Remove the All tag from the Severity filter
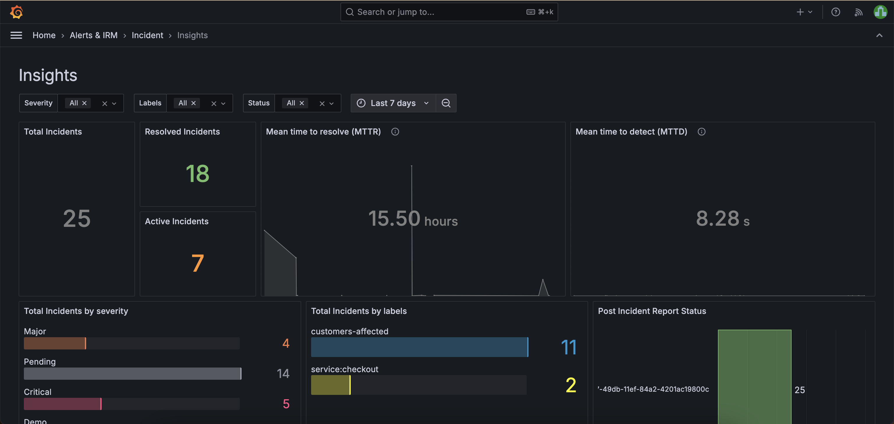The image size is (894, 424). (x=84, y=103)
